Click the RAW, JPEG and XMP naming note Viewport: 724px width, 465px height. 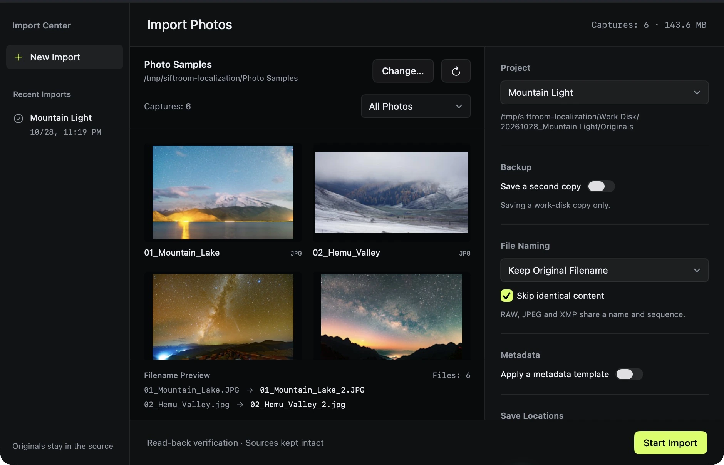coord(593,314)
